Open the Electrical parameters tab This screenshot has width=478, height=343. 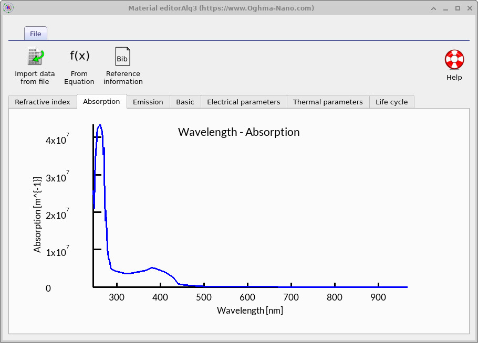pyautogui.click(x=244, y=102)
